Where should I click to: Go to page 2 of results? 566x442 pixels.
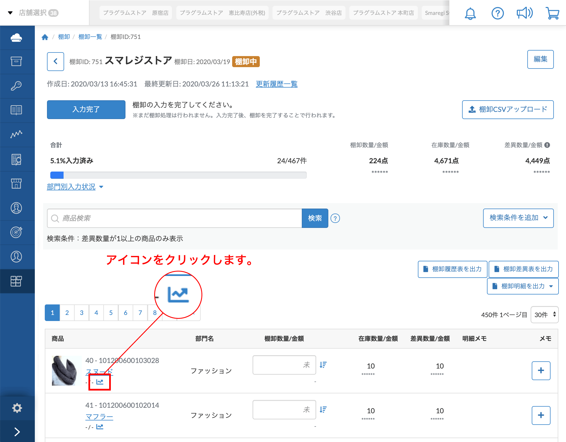[x=67, y=313]
